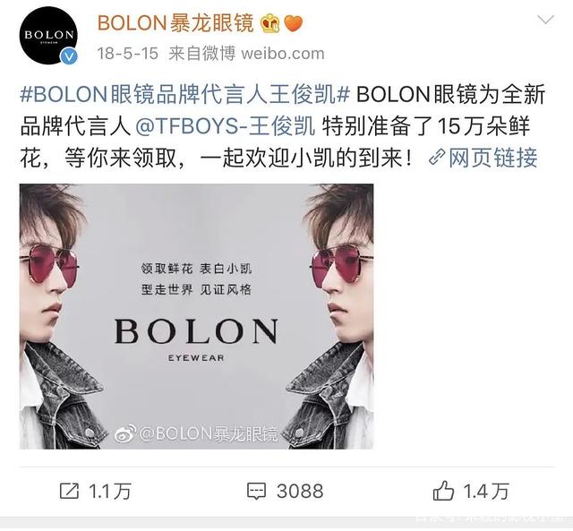Click the @BOLON暴龙眼镜 watermark on image
Image resolution: width=573 pixels, height=531 pixels.
tap(196, 433)
